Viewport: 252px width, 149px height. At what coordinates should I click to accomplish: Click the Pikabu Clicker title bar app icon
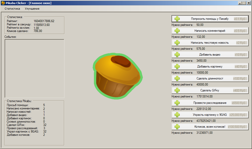pos(3,3)
